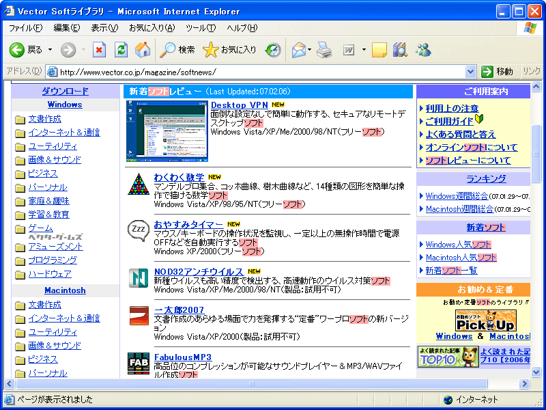
Task: Open the Edit button dropdown arrow
Action: click(364, 50)
